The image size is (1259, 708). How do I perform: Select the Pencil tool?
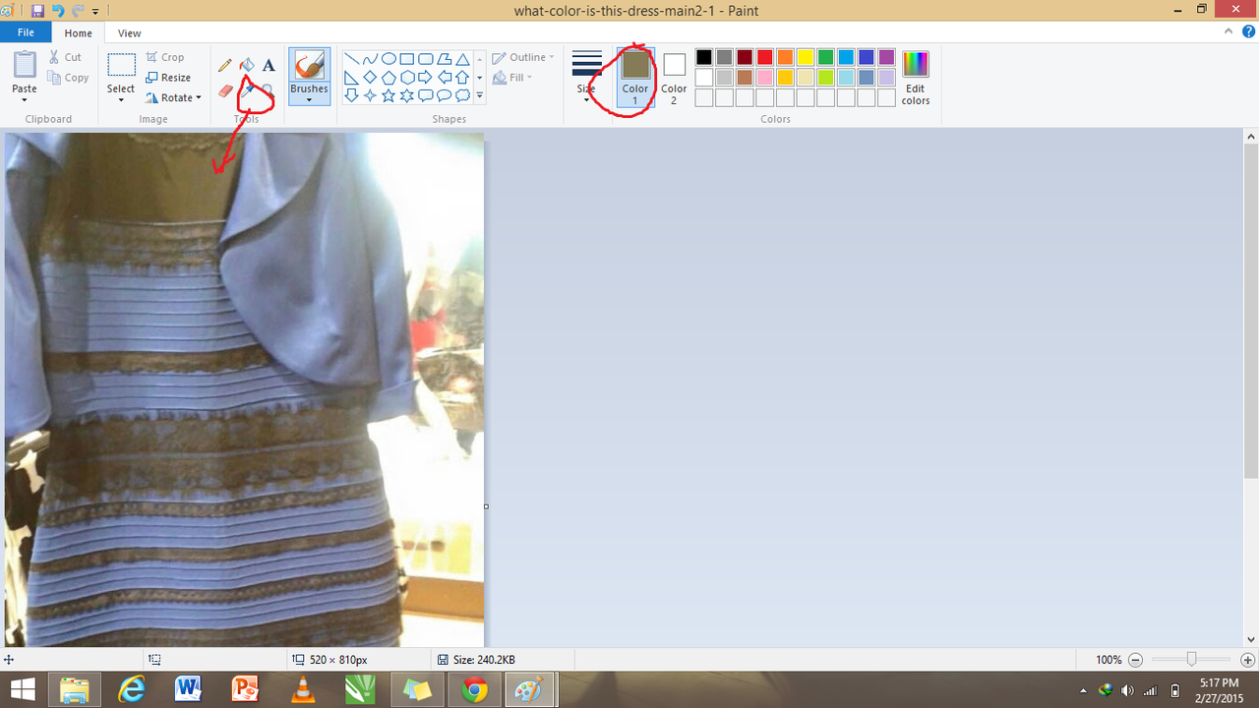226,65
